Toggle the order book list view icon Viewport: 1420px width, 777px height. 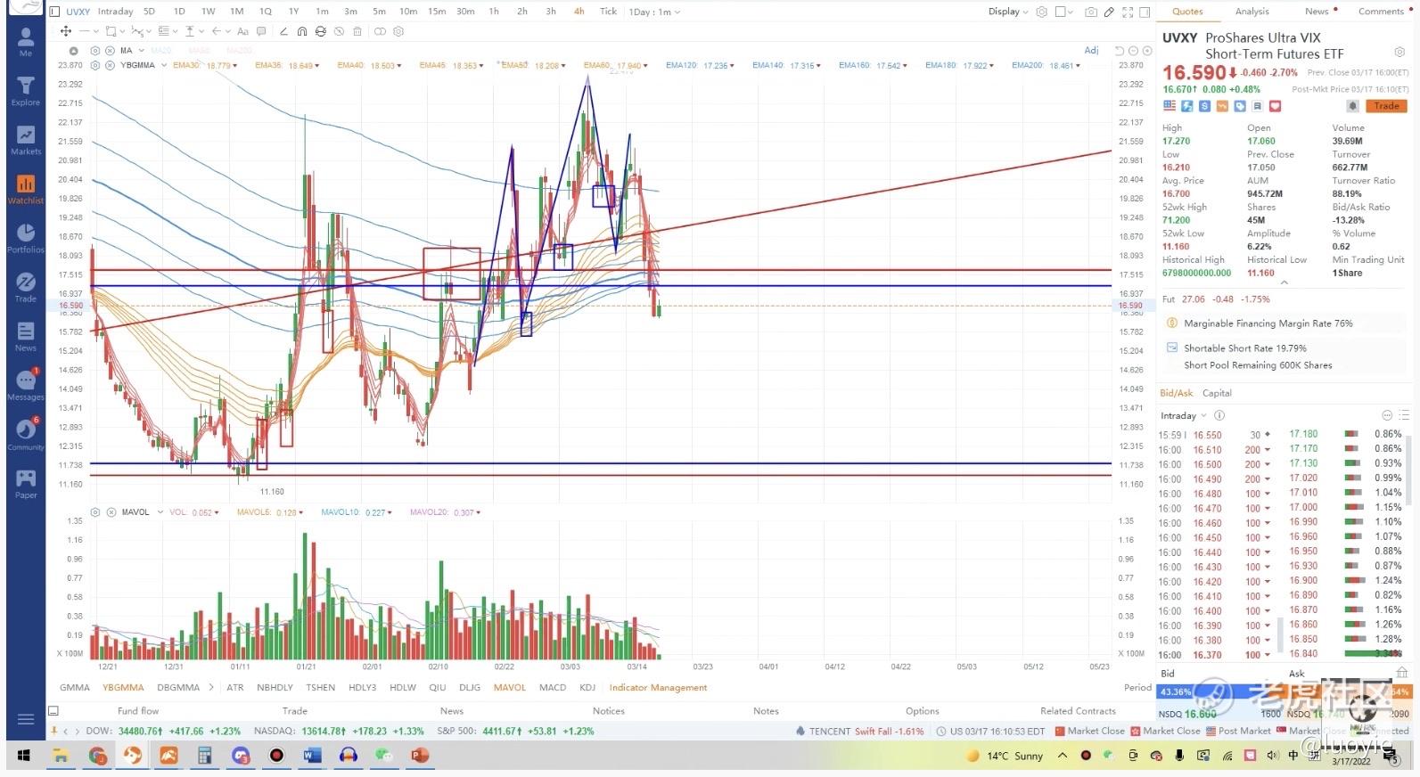tap(1404, 415)
